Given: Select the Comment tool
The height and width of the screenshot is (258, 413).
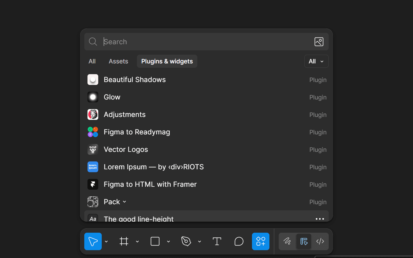Looking at the screenshot, I should coord(239,241).
